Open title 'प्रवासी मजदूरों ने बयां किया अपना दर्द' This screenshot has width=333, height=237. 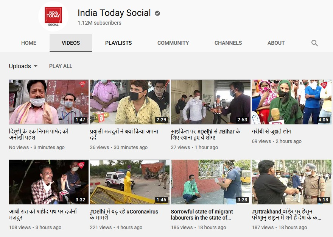(x=124, y=135)
